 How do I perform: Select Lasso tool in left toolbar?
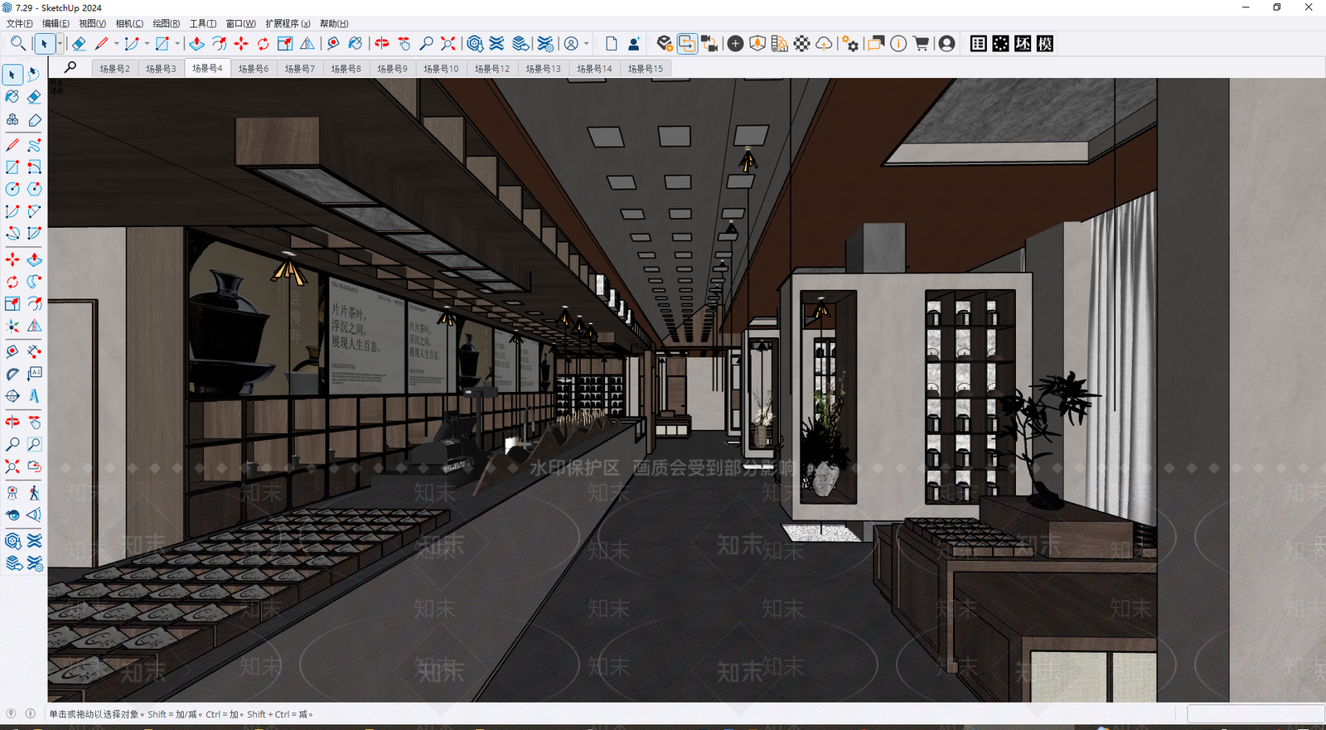pyautogui.click(x=34, y=75)
